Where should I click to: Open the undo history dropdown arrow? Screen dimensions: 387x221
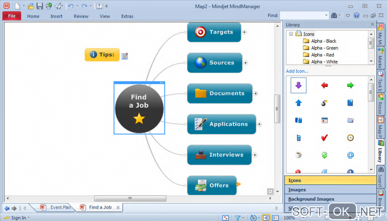point(77,6)
